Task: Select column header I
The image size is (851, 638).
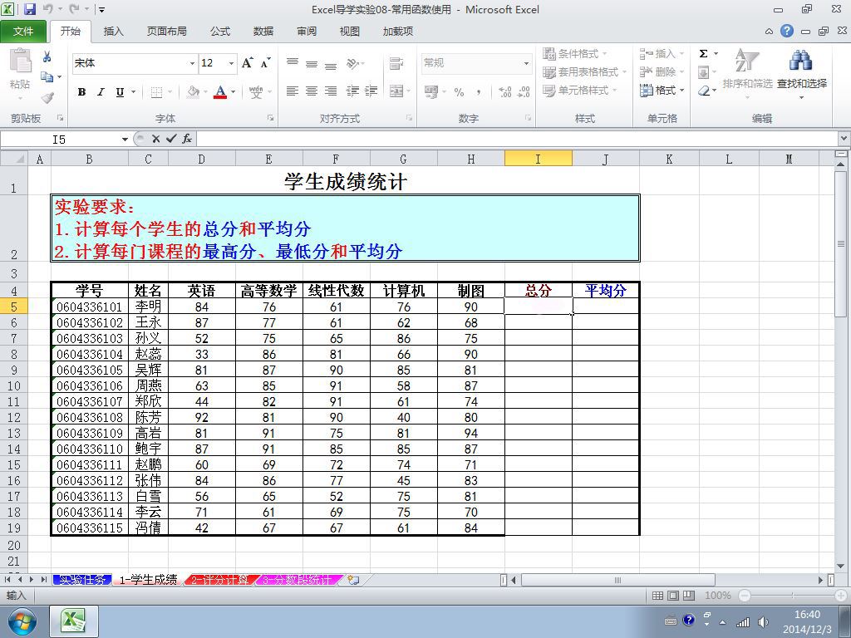Action: [x=538, y=159]
